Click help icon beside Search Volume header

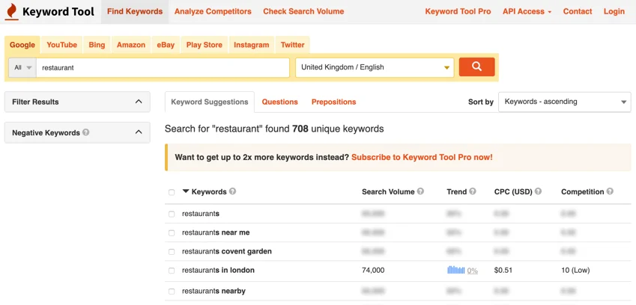point(420,191)
